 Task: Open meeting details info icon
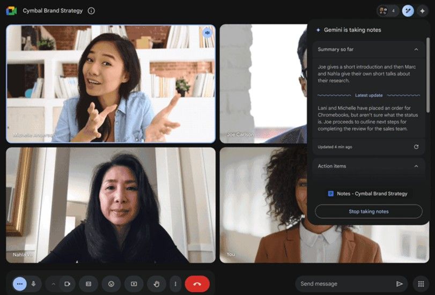pos(91,11)
